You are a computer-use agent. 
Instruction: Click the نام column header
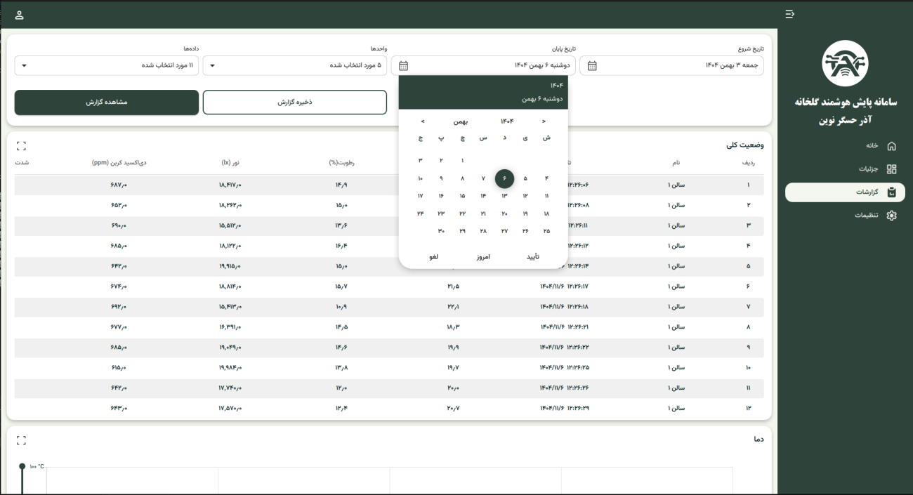tap(676, 163)
